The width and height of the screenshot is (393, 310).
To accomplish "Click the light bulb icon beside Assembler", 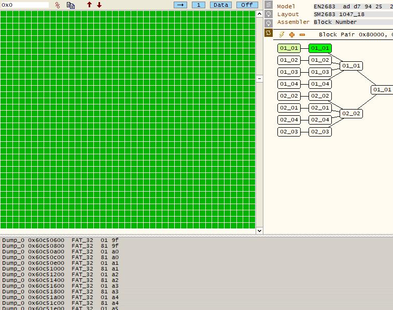I will click(269, 23).
